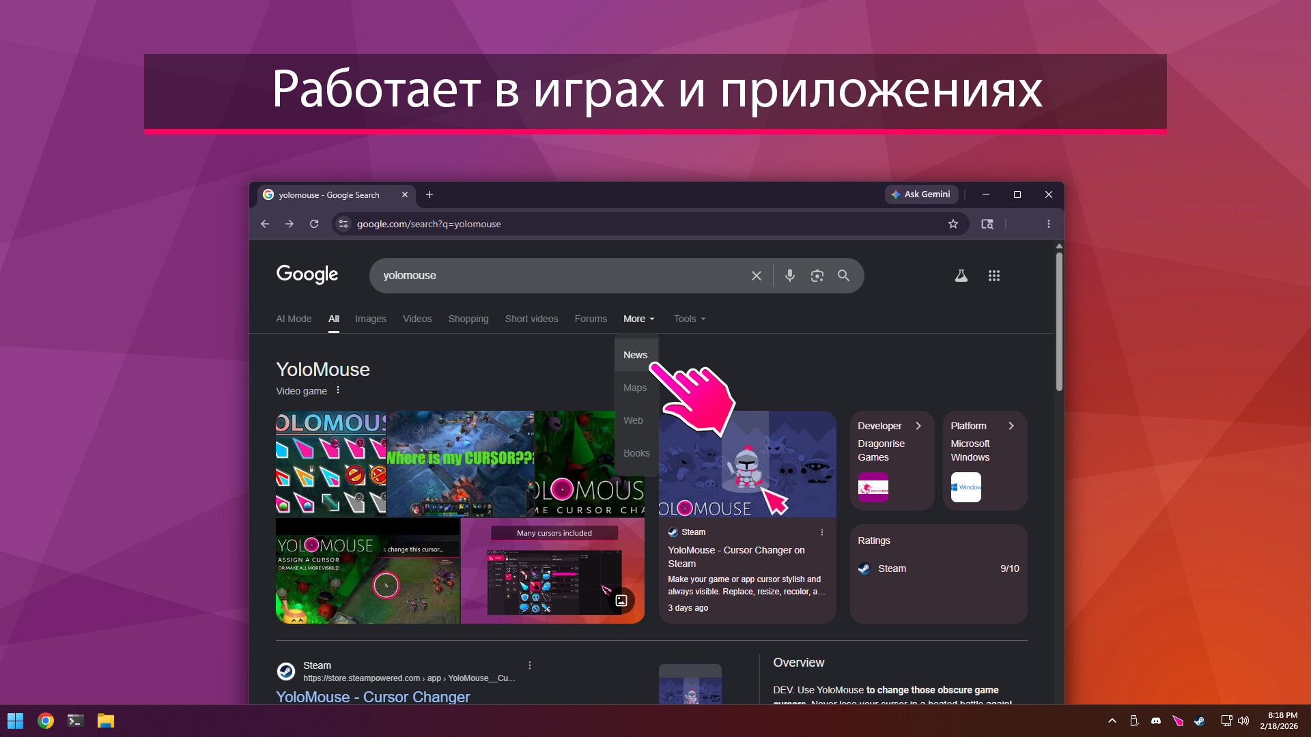
Task: Launch Chrome from the taskbar
Action: pos(46,721)
